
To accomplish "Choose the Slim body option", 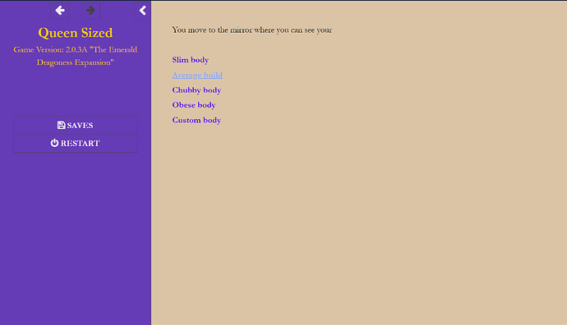I will pyautogui.click(x=190, y=60).
